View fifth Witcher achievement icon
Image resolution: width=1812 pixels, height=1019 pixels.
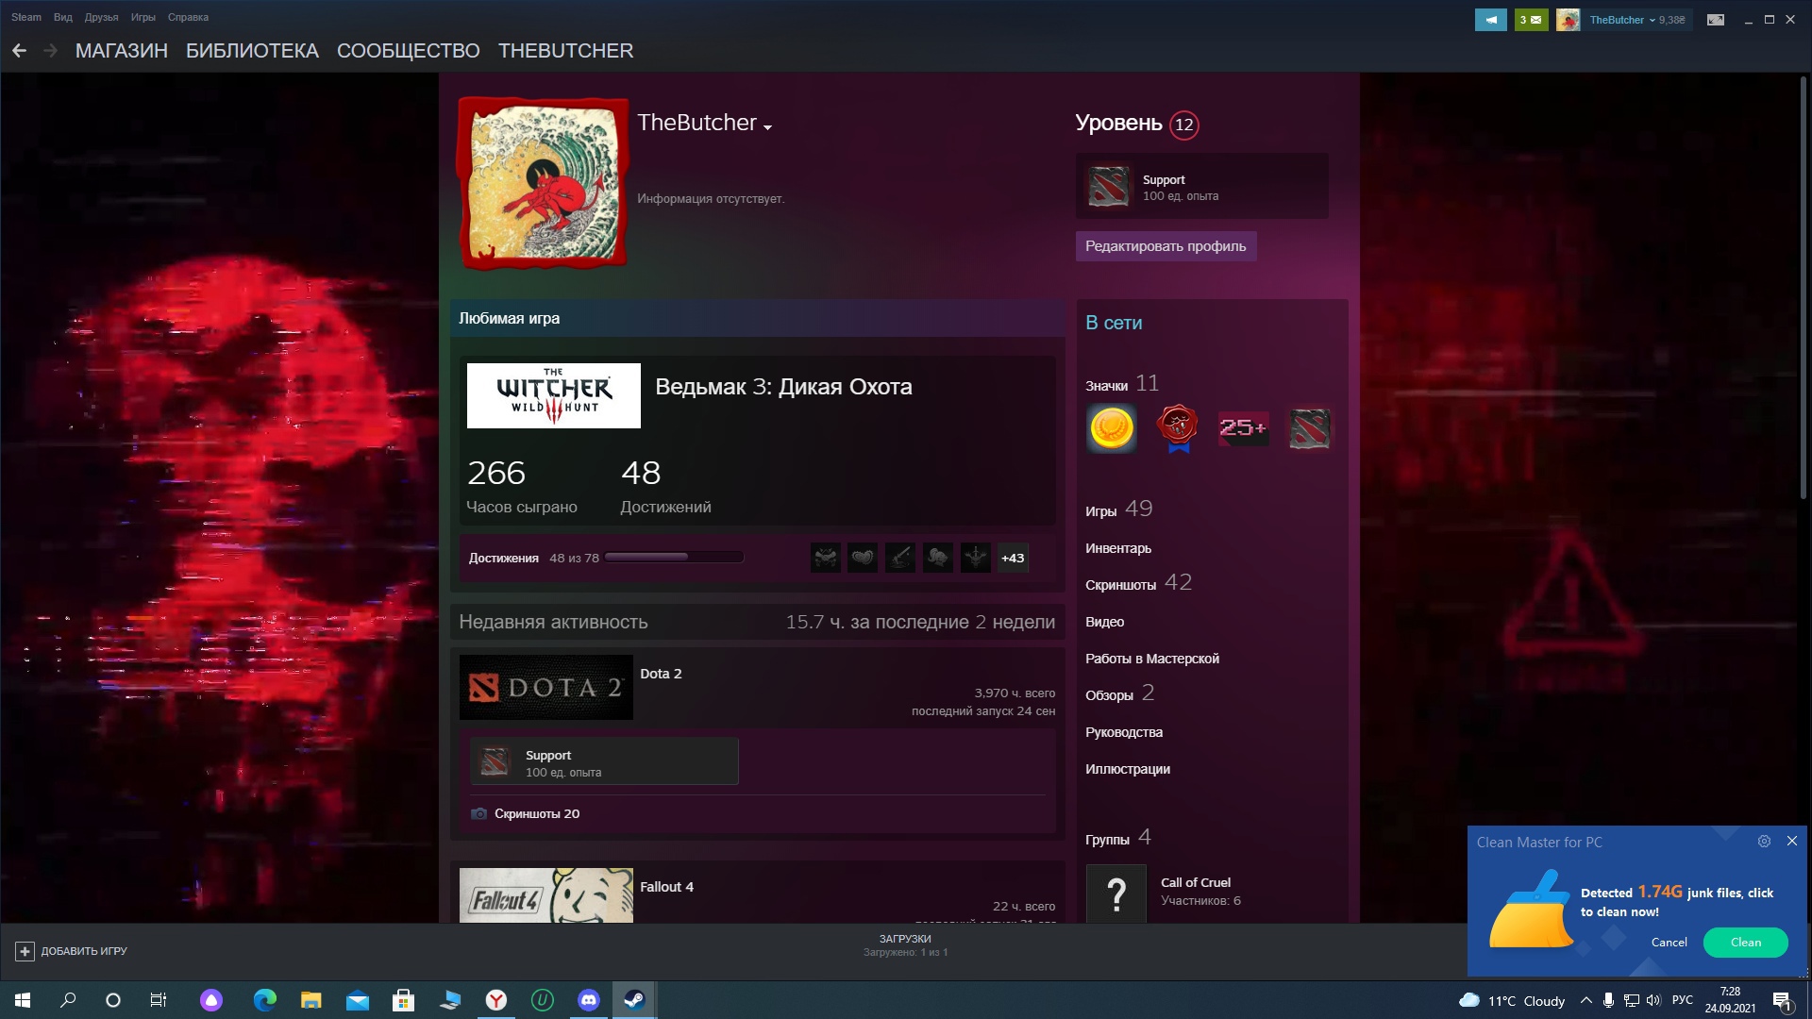(x=976, y=558)
